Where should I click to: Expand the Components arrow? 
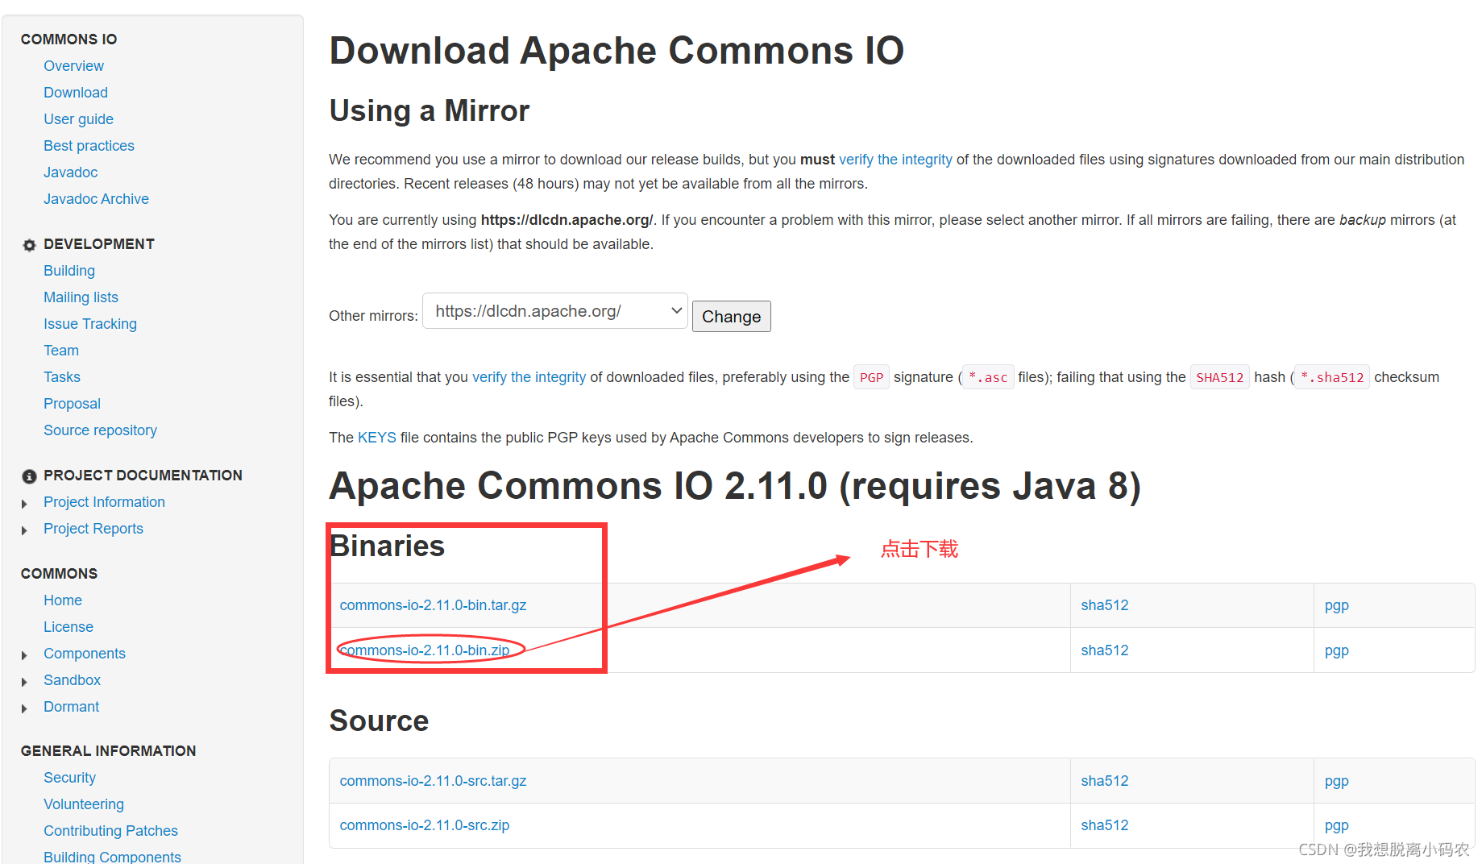pos(24,655)
